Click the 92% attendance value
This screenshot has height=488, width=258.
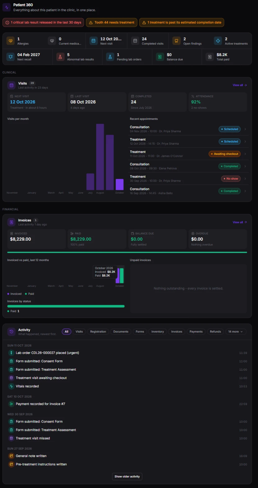click(196, 102)
